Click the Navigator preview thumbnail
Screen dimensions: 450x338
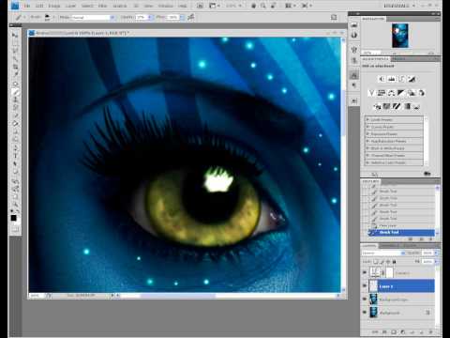coord(400,36)
